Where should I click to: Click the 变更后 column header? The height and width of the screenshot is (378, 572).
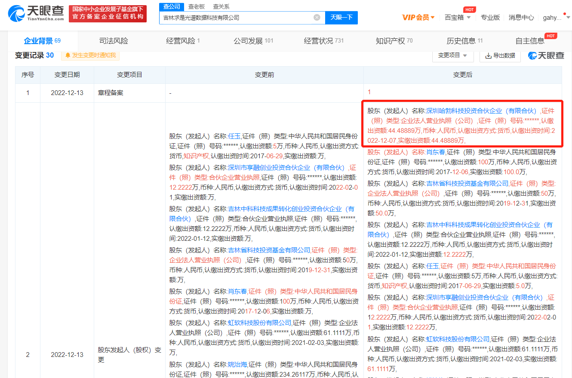coord(463,75)
